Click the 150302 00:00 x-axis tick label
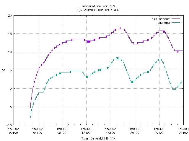This screenshot has width=189, height=141. [13, 131]
